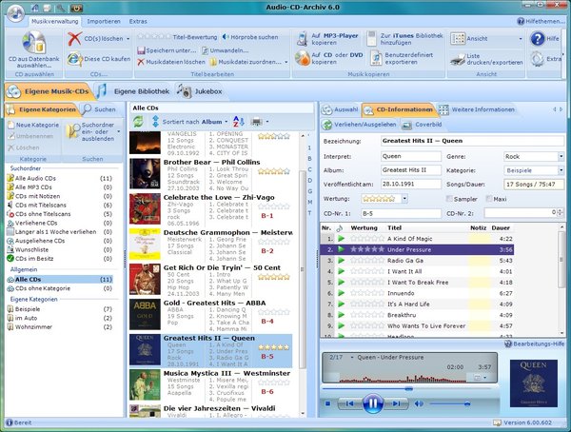This screenshot has height=432, width=571.
Task: Click Umwandeln icon in ribbon
Action: [205, 50]
